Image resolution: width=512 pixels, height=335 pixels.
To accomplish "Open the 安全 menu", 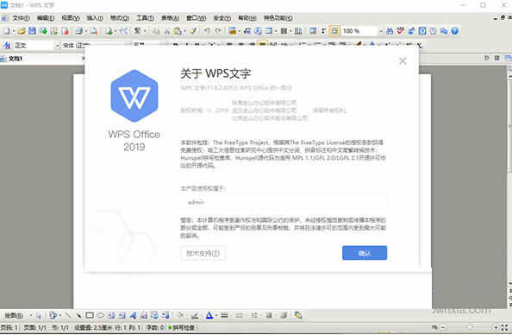I will (222, 18).
